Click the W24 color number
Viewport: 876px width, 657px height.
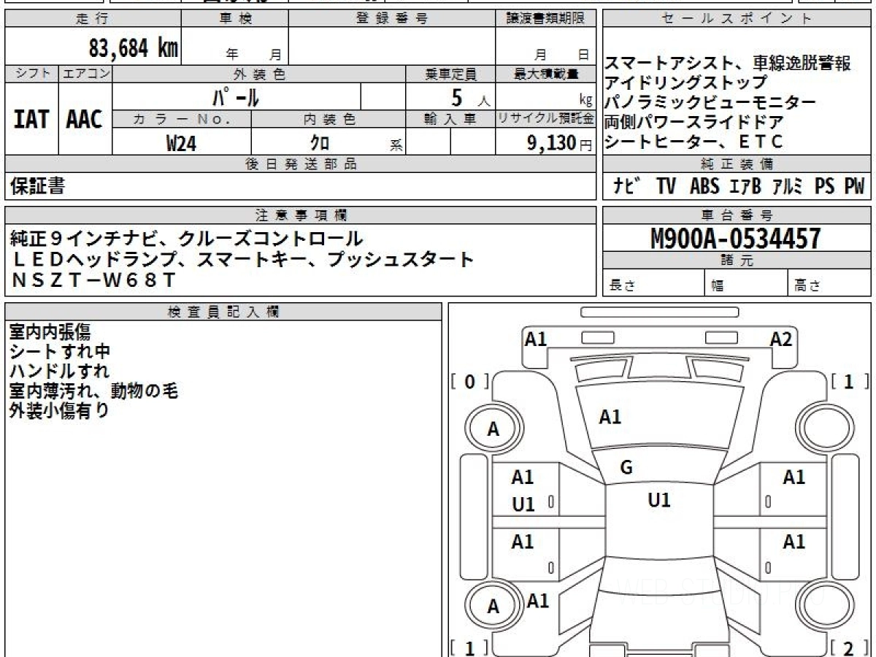181,143
